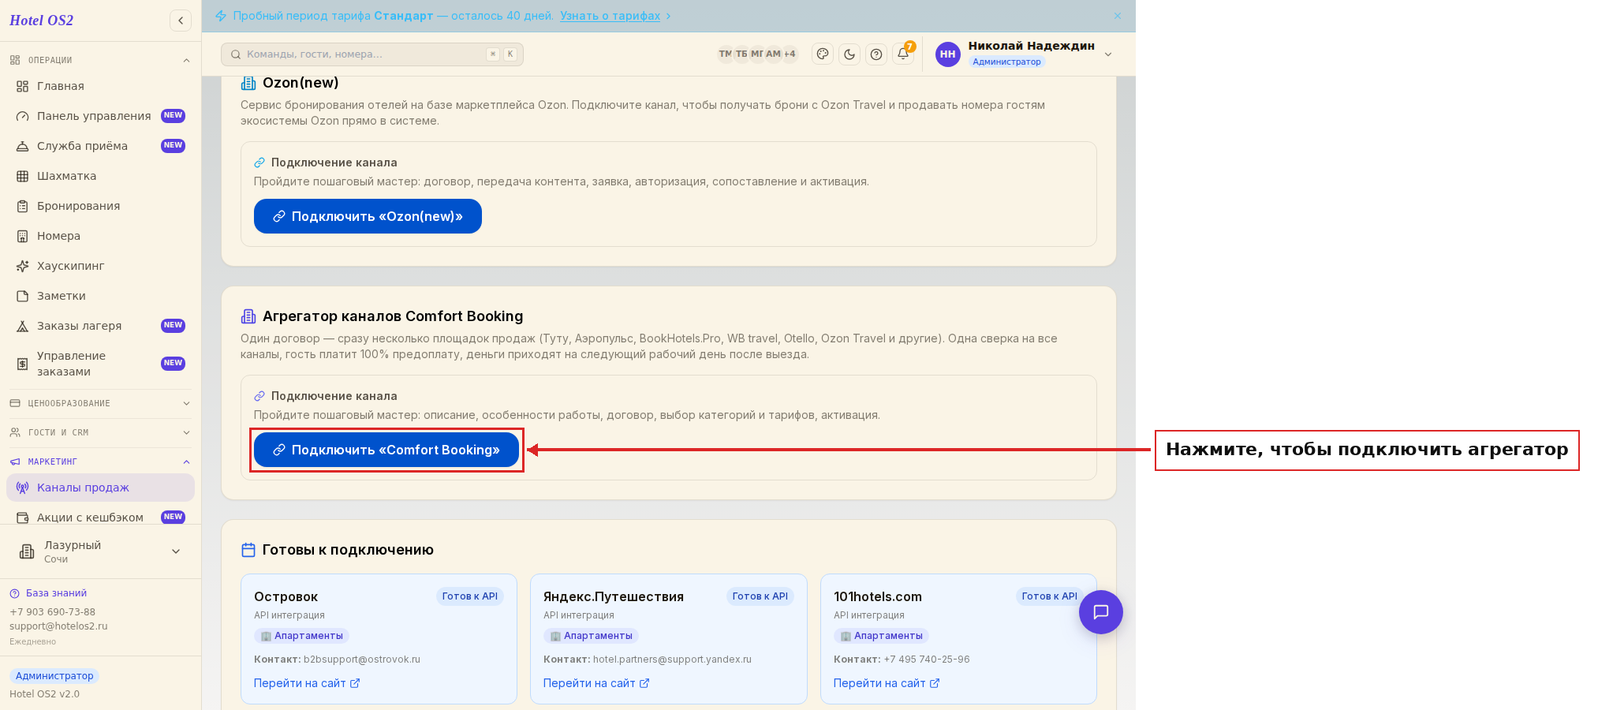Click the Главная dashboard icon
The height and width of the screenshot is (710, 1598).
tap(23, 86)
